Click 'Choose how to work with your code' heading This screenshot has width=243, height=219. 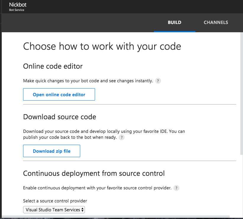tap(102, 46)
